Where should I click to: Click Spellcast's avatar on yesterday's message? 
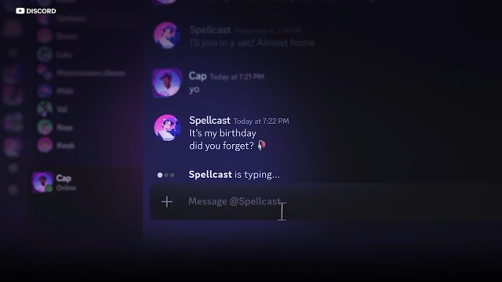167,36
